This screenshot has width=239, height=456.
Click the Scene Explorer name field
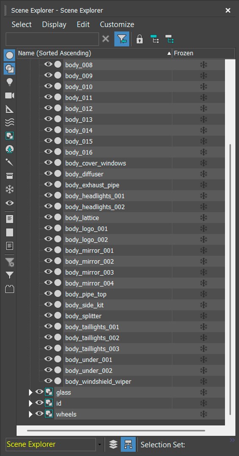[x=51, y=444]
